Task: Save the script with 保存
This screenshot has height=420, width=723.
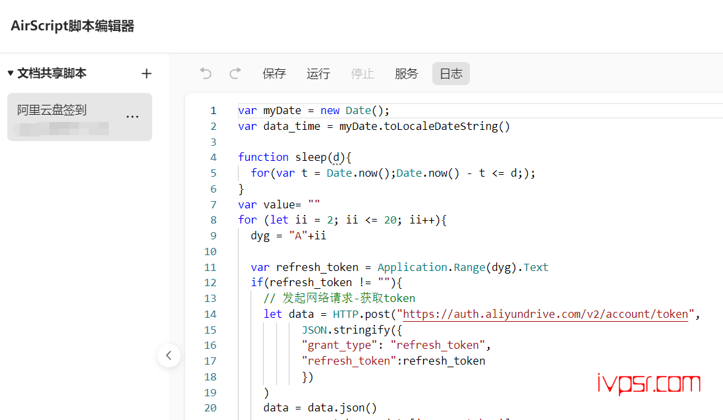Action: click(x=274, y=73)
